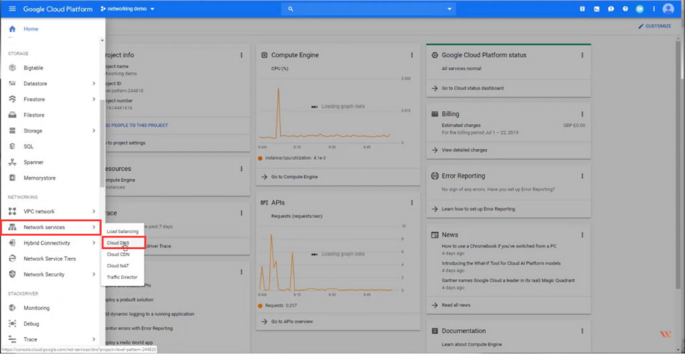The height and width of the screenshot is (354, 685).
Task: Select the Firestore icon
Action: coord(13,100)
